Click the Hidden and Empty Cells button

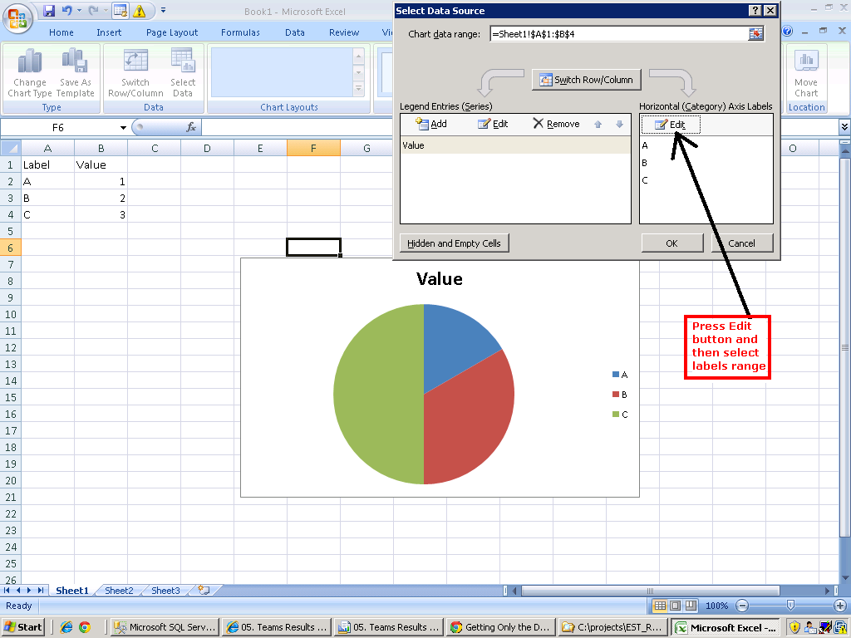click(x=454, y=243)
